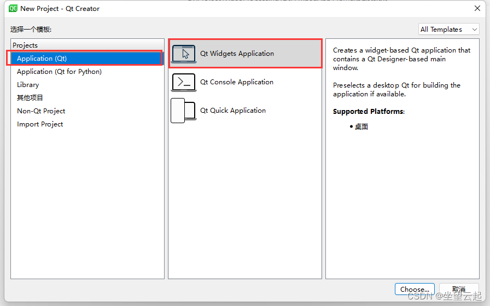Click the Projects header in category list

point(25,45)
